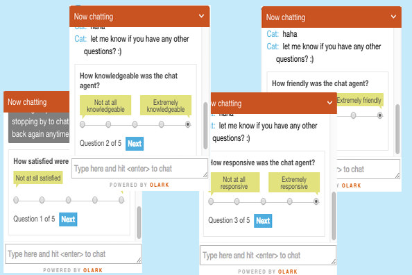
Task: Collapse the responsive survey chat window chevron
Action: pos(329,103)
